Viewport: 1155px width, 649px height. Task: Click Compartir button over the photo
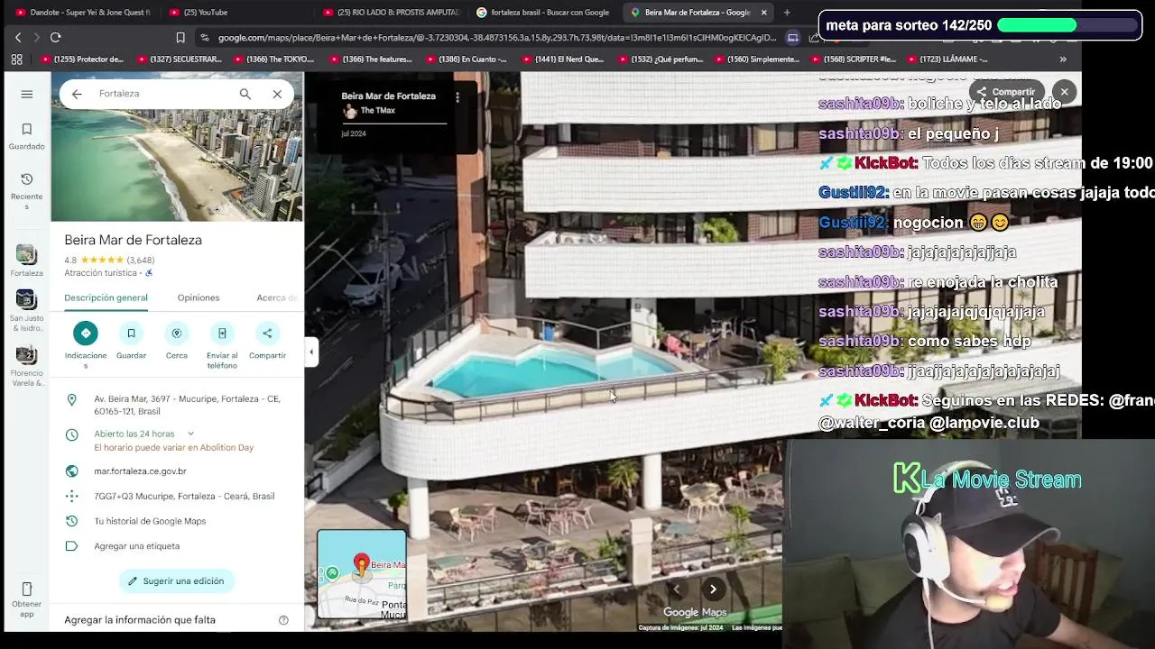point(1005,92)
